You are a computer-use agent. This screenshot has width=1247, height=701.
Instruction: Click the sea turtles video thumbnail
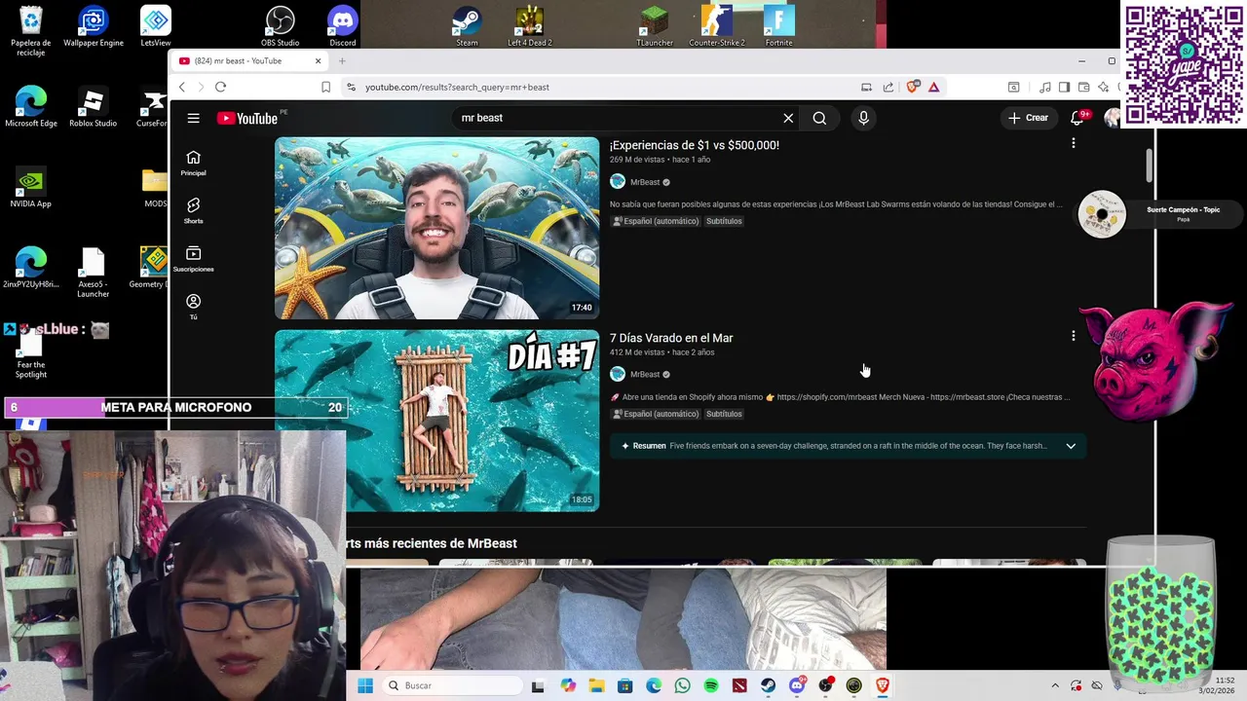click(x=436, y=228)
